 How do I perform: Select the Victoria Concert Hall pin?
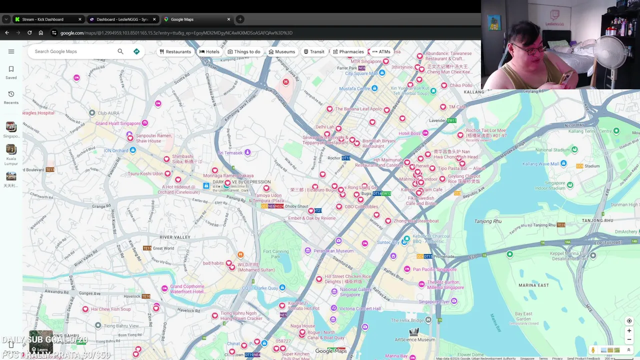333,308
